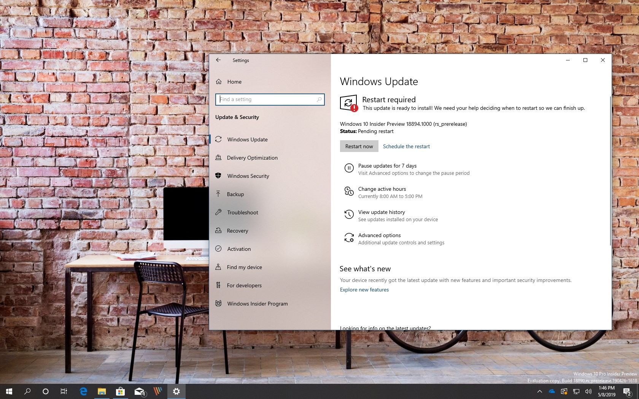Click the Home house icon
639x399 pixels.
click(219, 82)
